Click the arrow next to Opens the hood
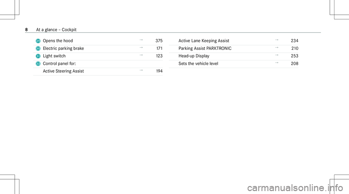This screenshot has width=349, height=194. pyautogui.click(x=141, y=40)
